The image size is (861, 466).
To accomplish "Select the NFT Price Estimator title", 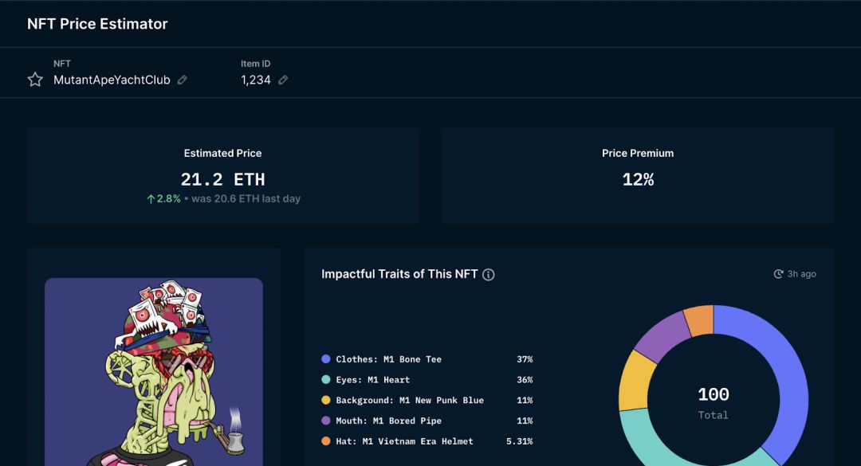I will 97,24.
